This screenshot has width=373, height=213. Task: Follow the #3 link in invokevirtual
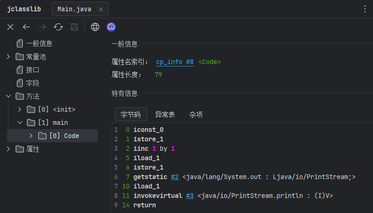click(x=190, y=196)
